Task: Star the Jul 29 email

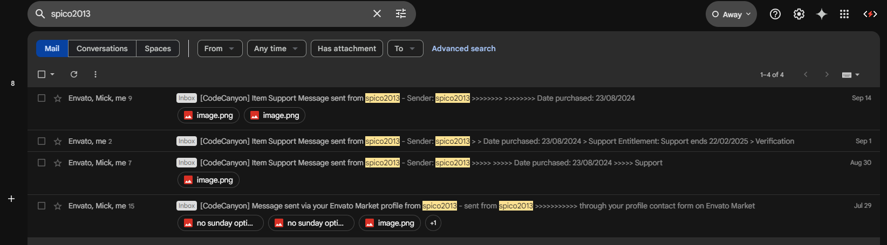Action: 58,206
